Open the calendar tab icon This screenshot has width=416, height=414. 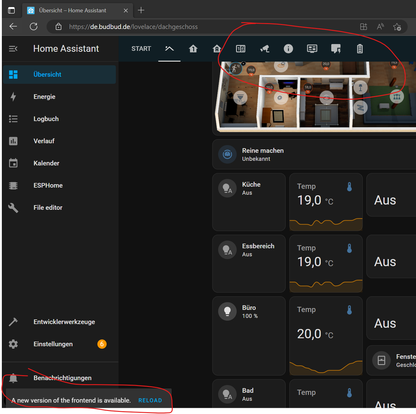(x=240, y=49)
